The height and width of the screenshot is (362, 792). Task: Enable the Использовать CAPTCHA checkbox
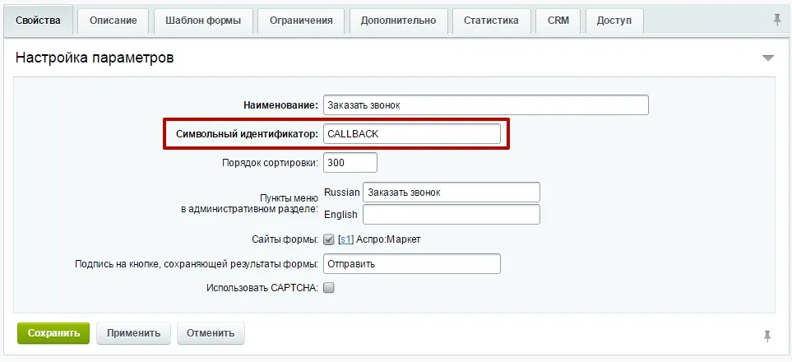(x=329, y=288)
